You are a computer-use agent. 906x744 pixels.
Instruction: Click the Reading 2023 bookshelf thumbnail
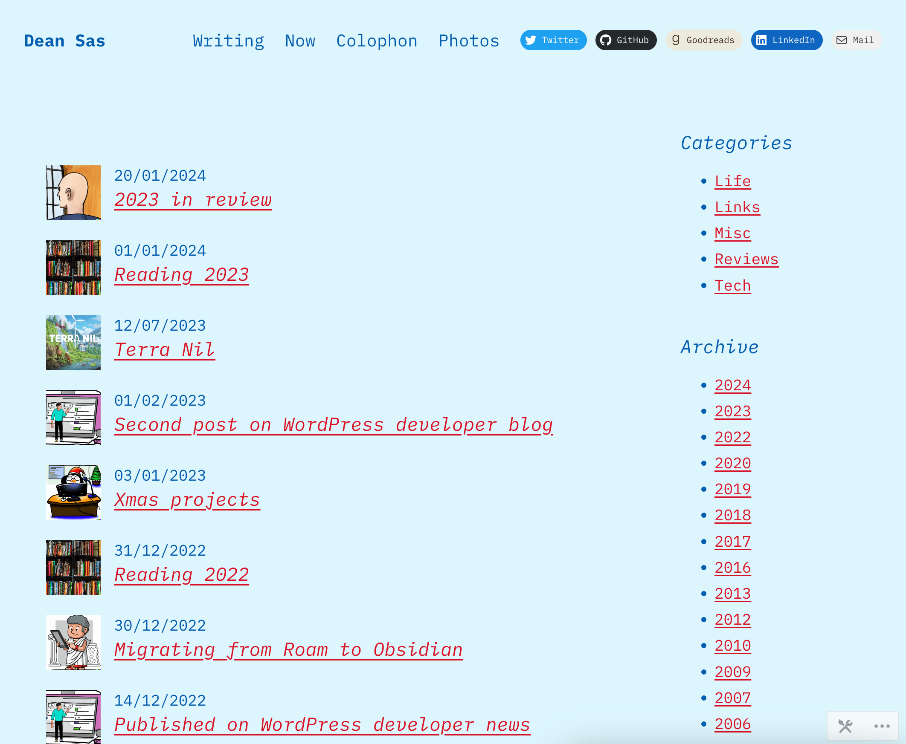[73, 268]
